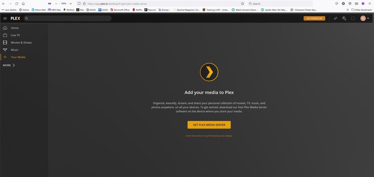Expand the account dropdown arrow
Image resolution: width=374 pixels, height=177 pixels.
368,18
